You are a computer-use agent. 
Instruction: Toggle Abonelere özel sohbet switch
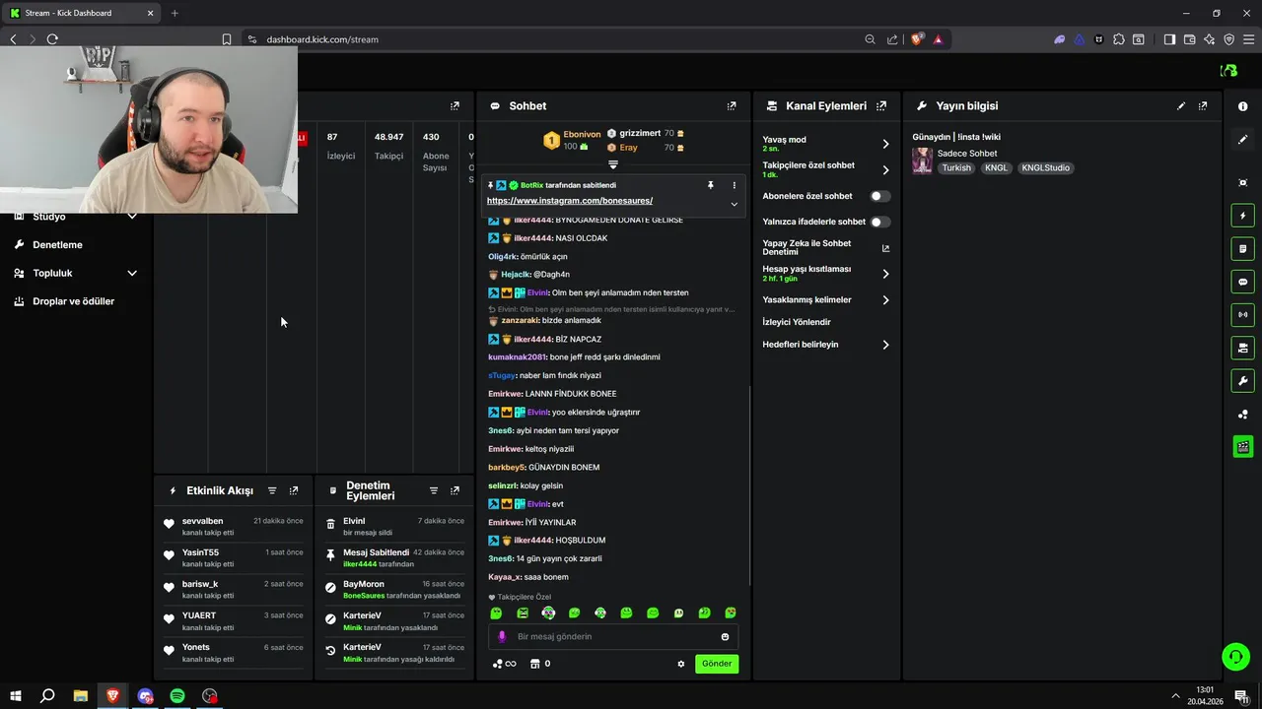pos(879,196)
